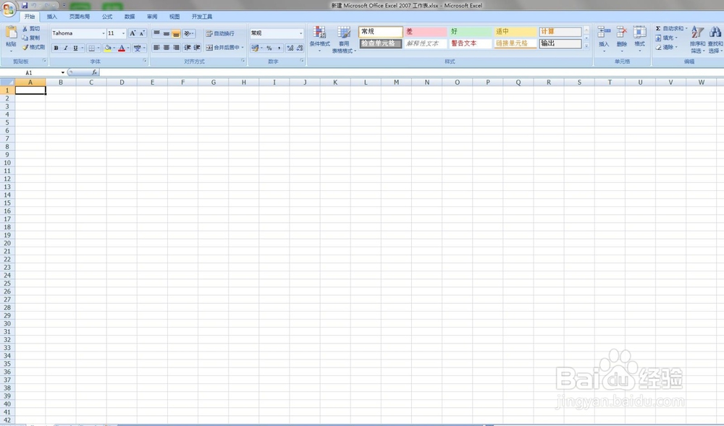Apply the fill color paint bucket
Image resolution: width=724 pixels, height=426 pixels.
point(108,48)
